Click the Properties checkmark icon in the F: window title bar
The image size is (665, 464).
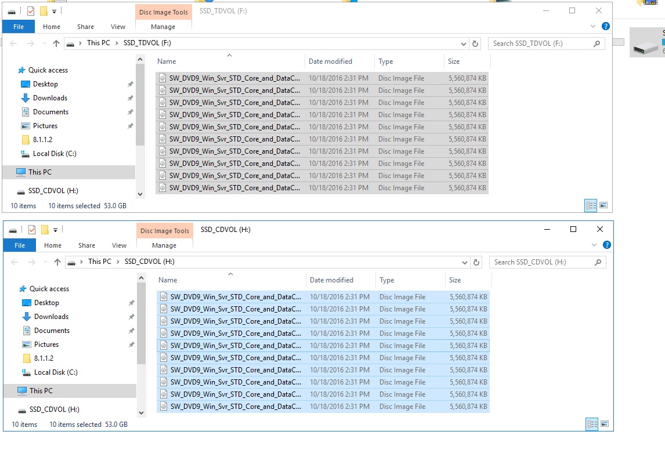pyautogui.click(x=31, y=10)
